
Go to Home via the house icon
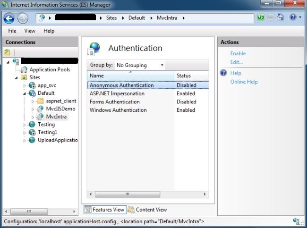point(281,17)
